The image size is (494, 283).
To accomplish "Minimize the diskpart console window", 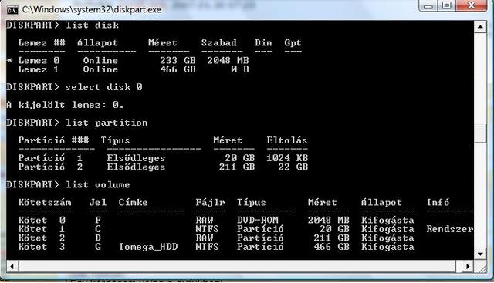I will pyautogui.click(x=428, y=5).
